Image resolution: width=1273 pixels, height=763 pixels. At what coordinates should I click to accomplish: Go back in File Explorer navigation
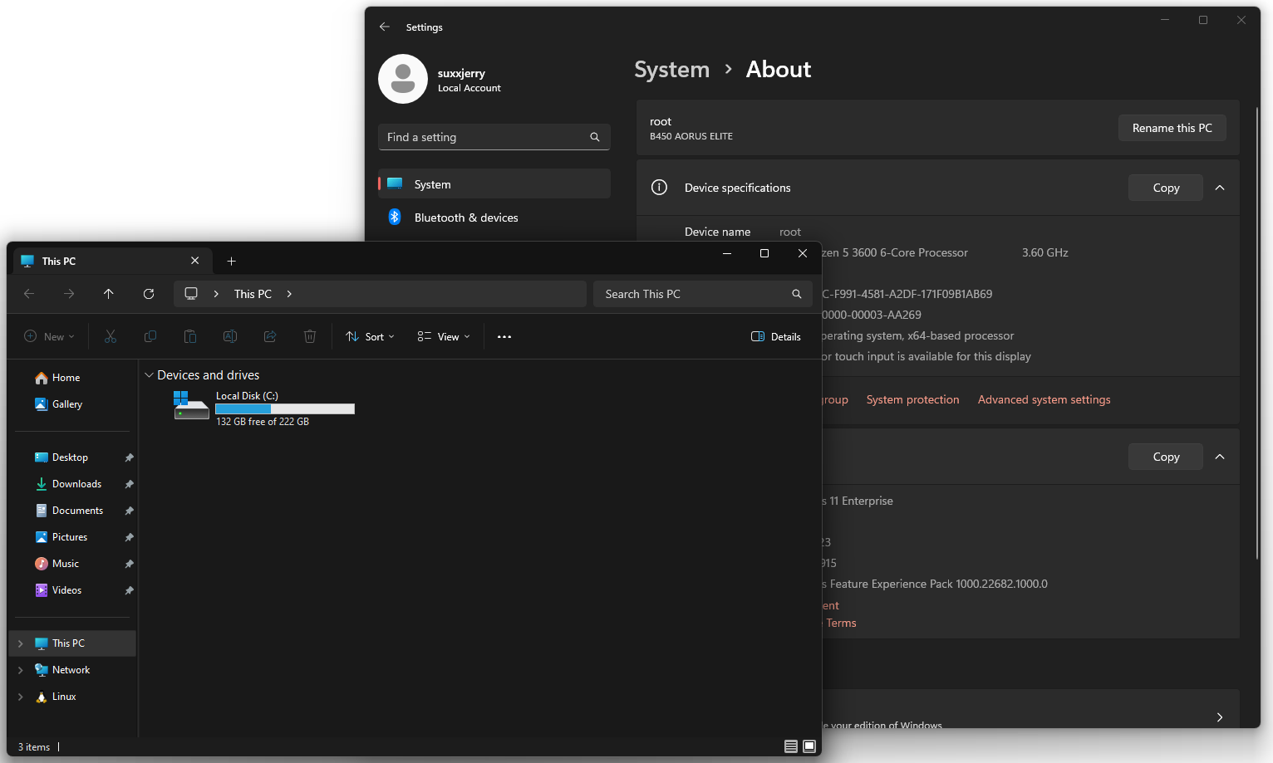pyautogui.click(x=29, y=294)
